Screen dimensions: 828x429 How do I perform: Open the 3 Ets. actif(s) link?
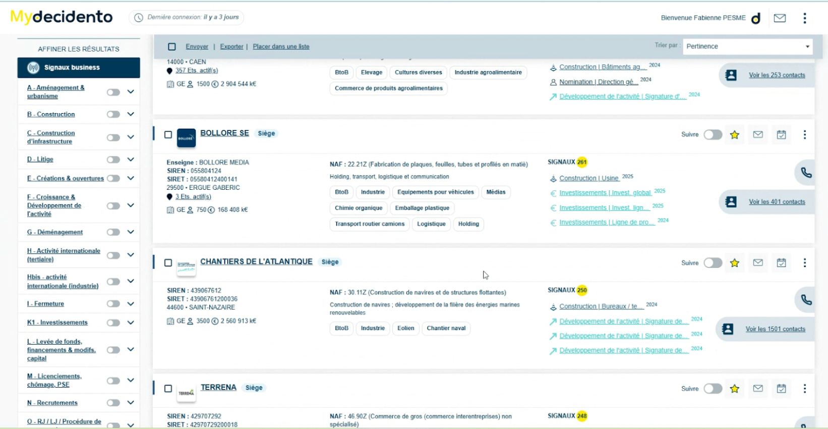pos(193,197)
